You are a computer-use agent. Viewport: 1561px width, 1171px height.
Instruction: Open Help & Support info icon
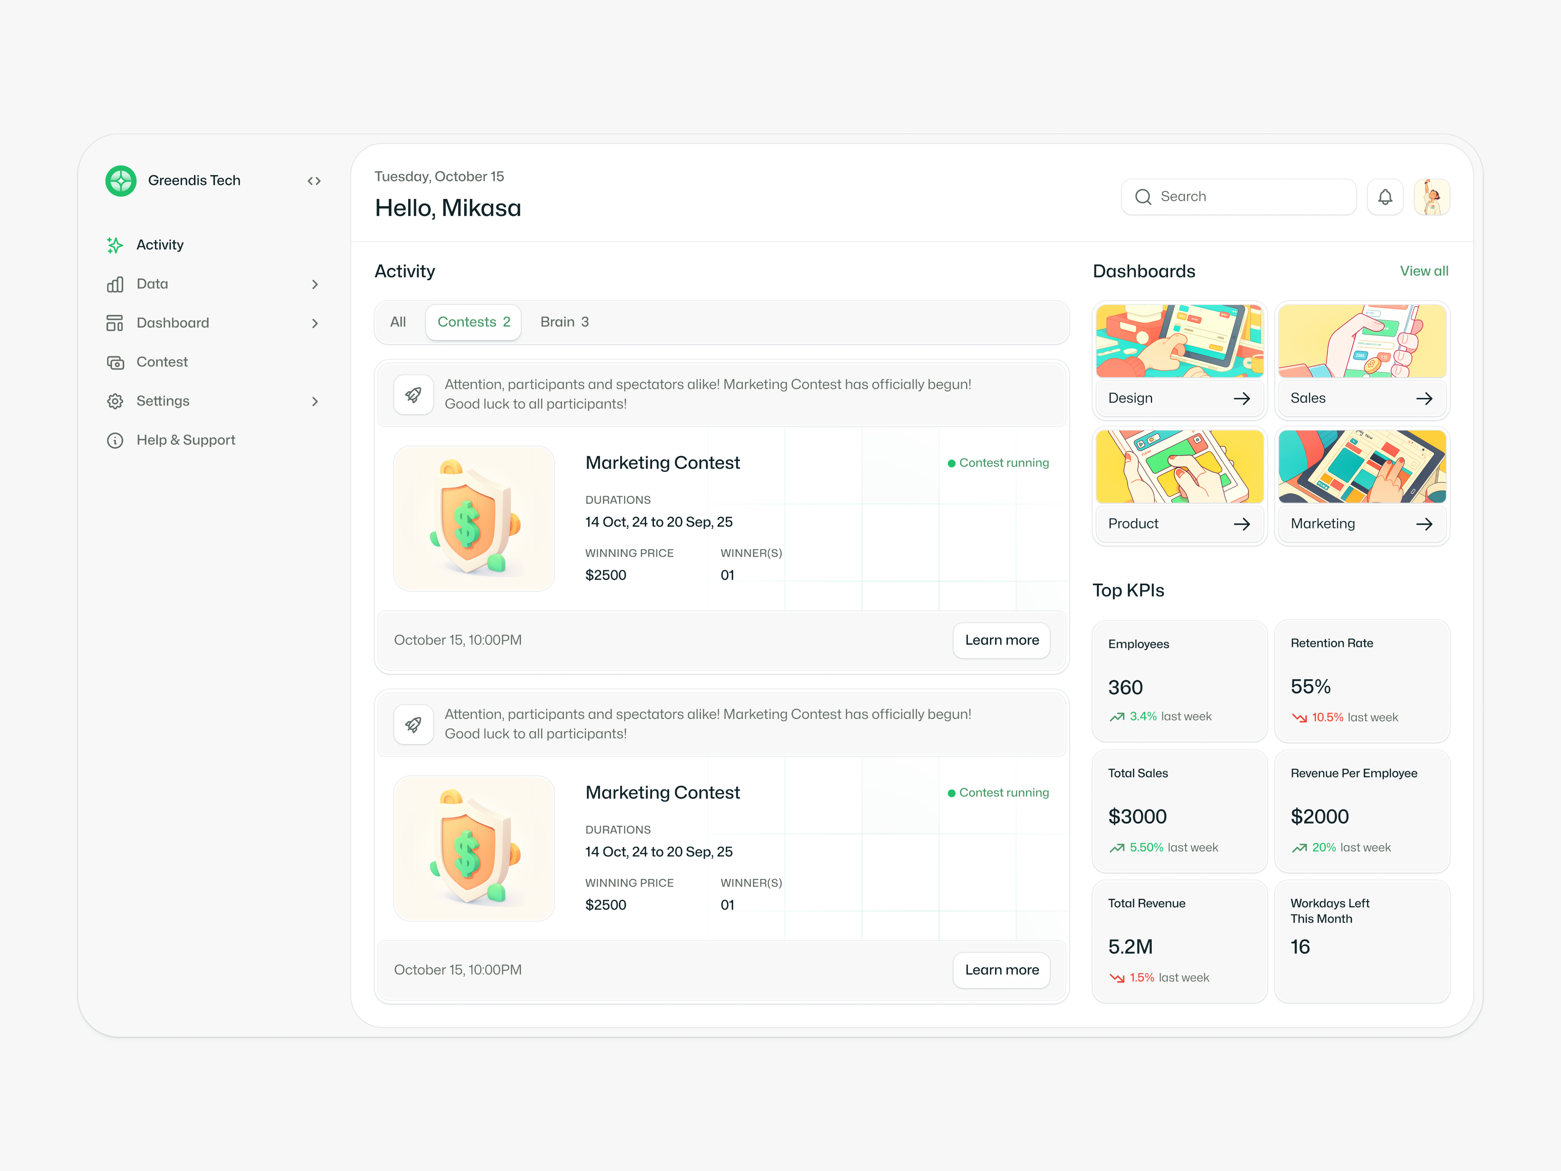(115, 440)
